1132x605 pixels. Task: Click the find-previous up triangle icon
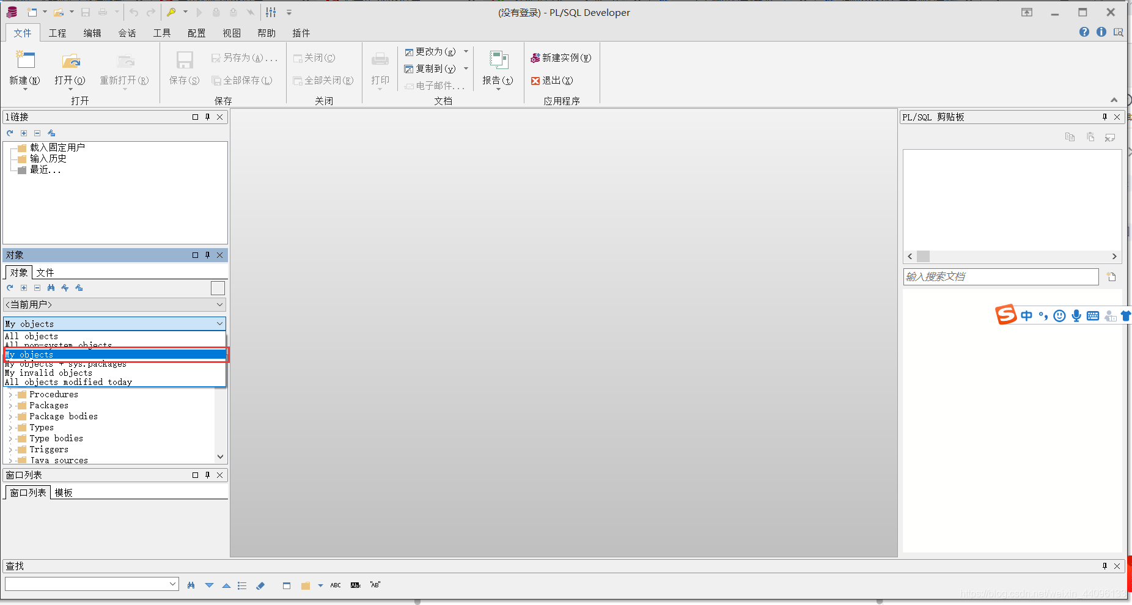click(x=226, y=585)
